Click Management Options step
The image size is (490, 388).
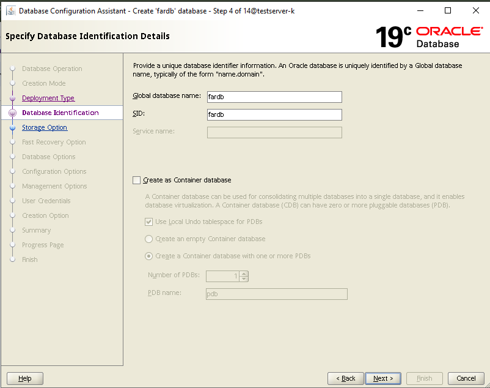[x=54, y=186]
